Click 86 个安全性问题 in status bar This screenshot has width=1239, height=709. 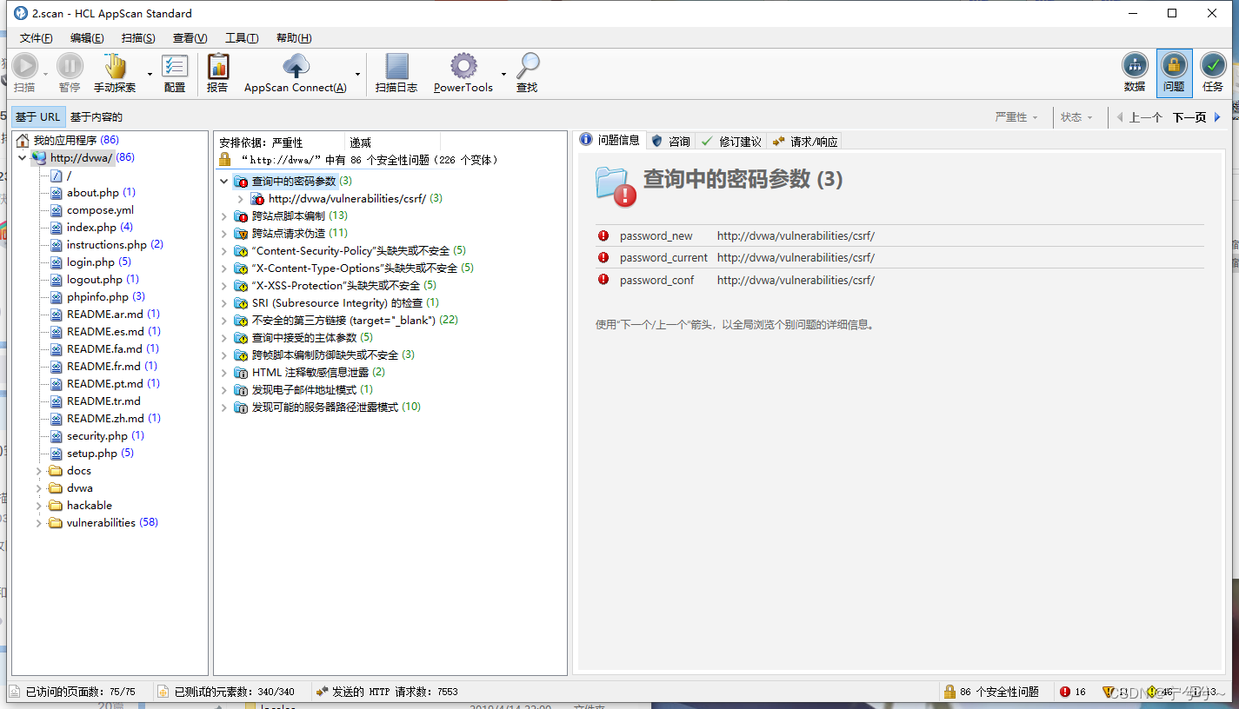(992, 692)
